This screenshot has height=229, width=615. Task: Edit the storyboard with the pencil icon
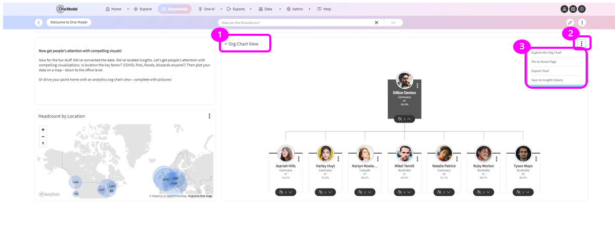pos(570,23)
